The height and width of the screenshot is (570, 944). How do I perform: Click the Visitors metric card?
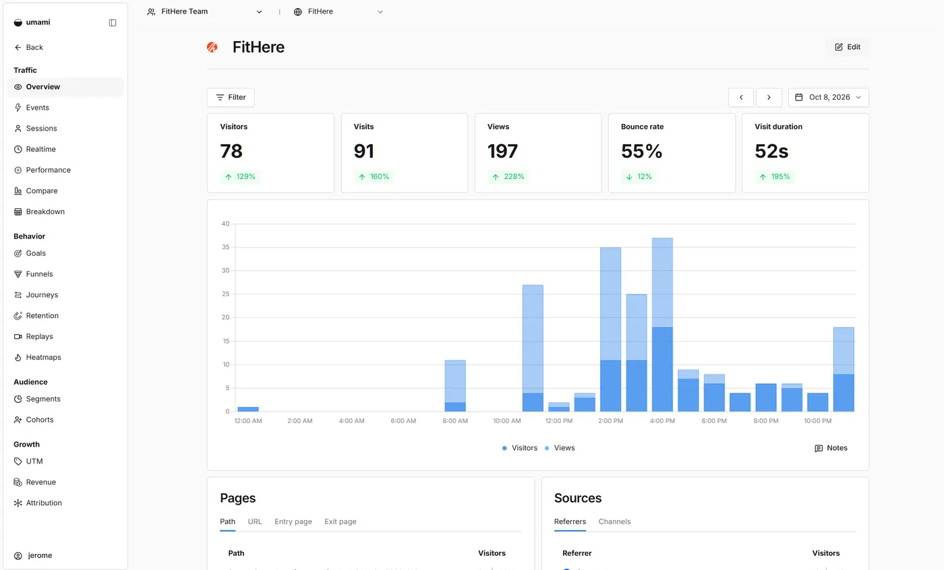tap(270, 153)
